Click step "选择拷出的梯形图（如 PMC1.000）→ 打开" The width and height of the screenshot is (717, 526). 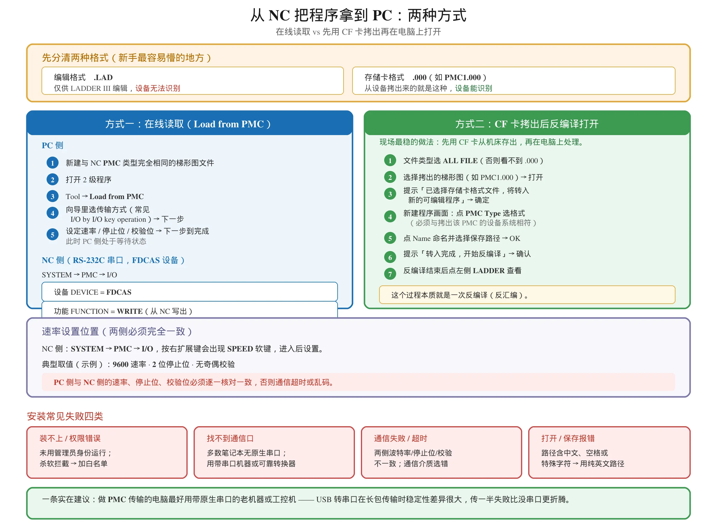[473, 177]
